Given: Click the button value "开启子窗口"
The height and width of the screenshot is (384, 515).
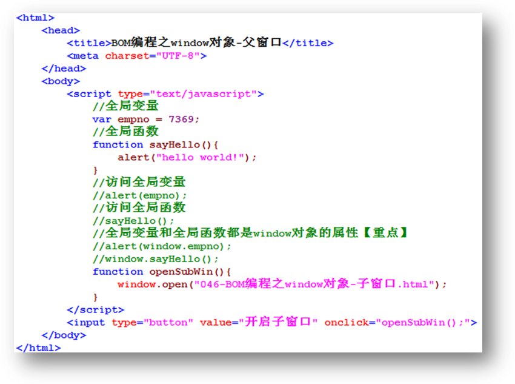Looking at the screenshot, I should click(x=279, y=323).
